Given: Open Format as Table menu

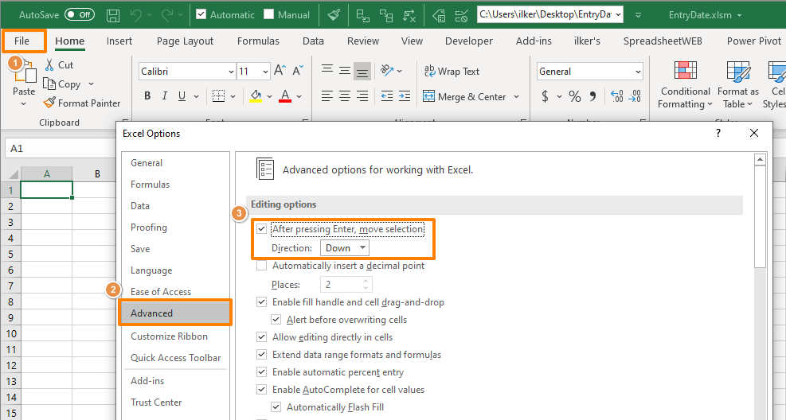Looking at the screenshot, I should coord(738,85).
